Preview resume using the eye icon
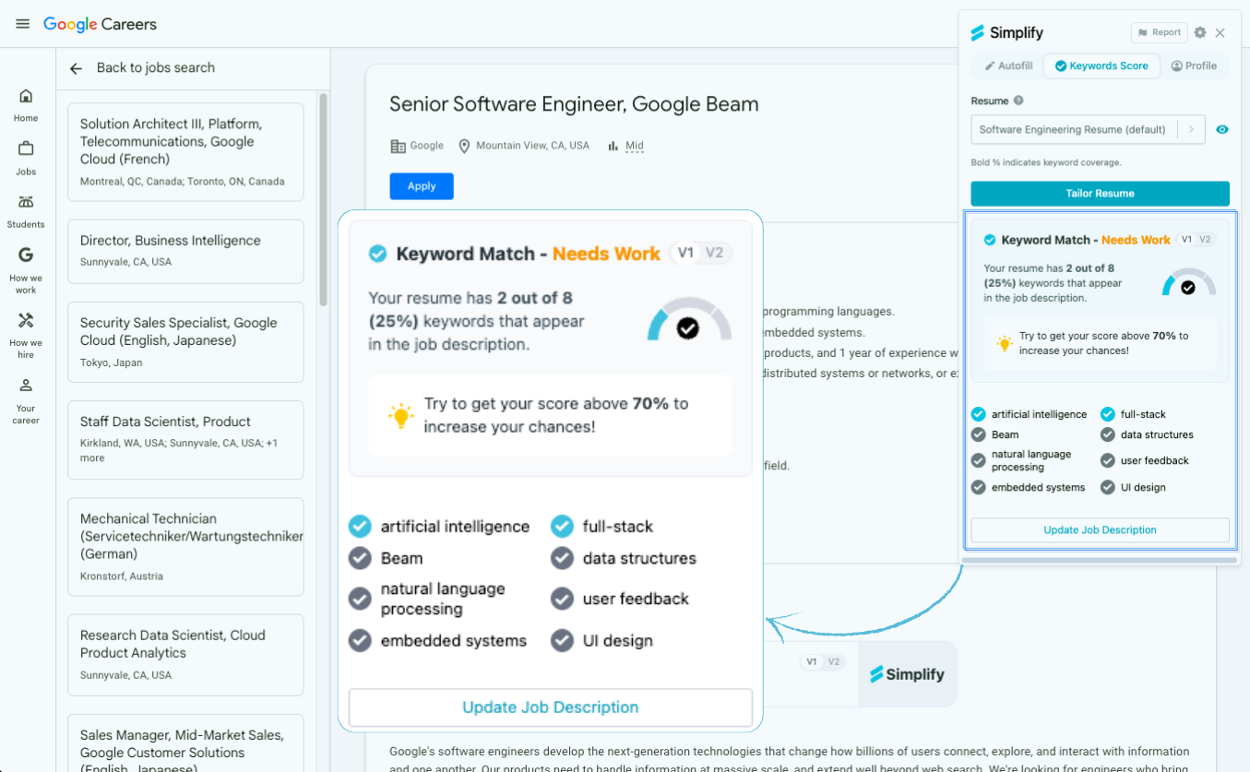Viewport: 1250px width, 772px height. coord(1221,130)
